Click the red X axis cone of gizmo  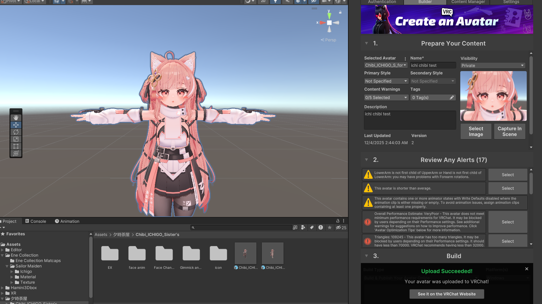[x=322, y=23]
